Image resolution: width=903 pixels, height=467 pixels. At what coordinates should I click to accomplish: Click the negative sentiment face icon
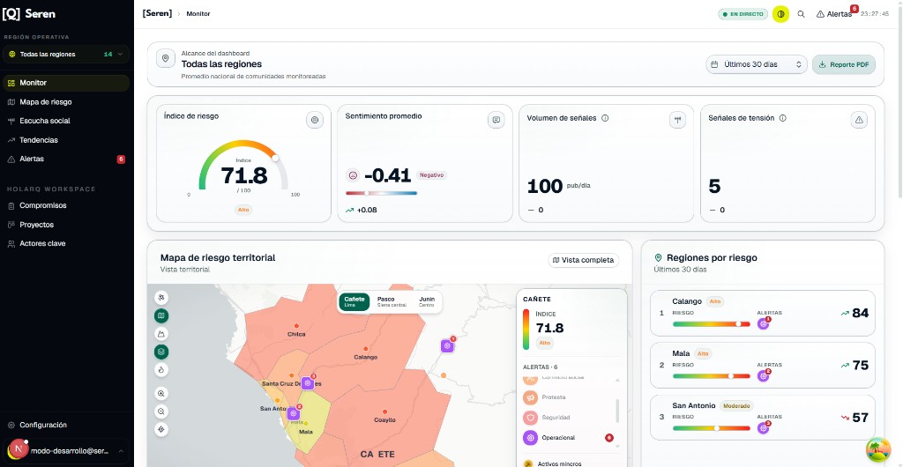click(353, 175)
